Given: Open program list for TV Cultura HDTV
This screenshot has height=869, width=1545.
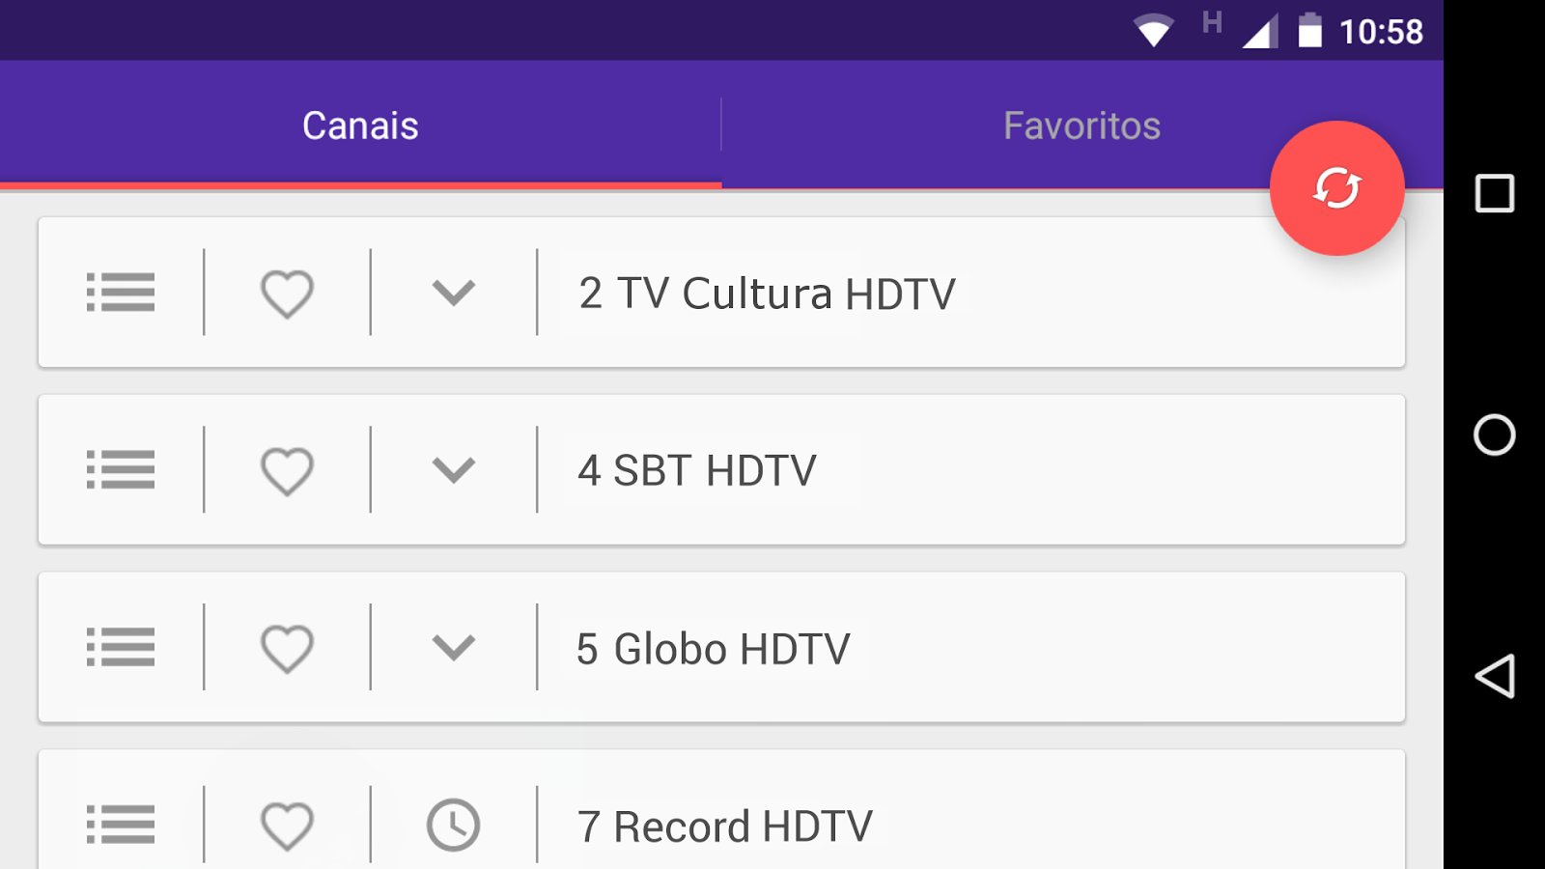Looking at the screenshot, I should tap(121, 293).
